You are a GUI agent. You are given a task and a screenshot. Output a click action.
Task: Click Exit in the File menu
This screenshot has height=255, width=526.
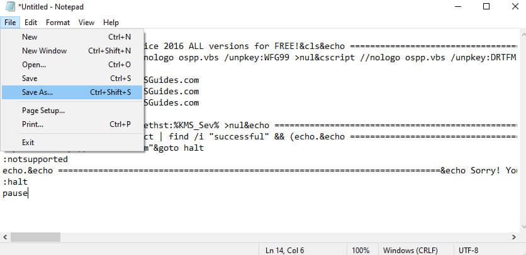pyautogui.click(x=72, y=142)
